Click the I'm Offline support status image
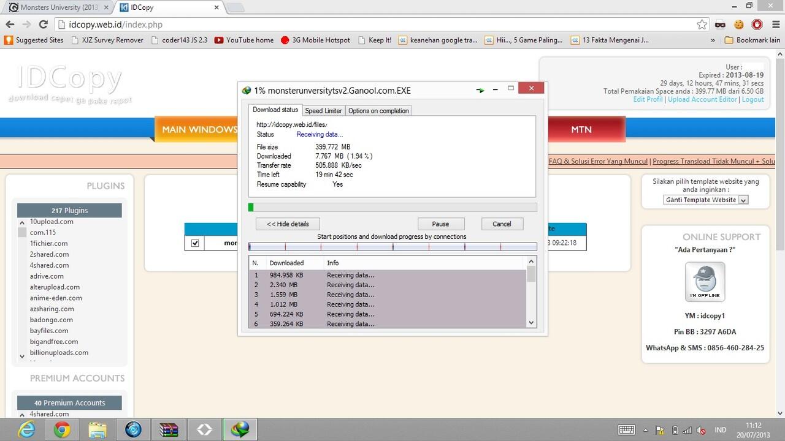 point(705,282)
